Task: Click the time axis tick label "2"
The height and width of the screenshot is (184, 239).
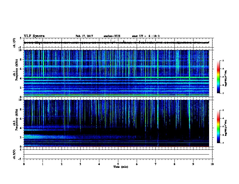Action: 62,164
